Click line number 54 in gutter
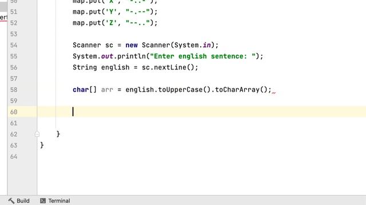Viewport: 366px width, 205px height. (14, 45)
